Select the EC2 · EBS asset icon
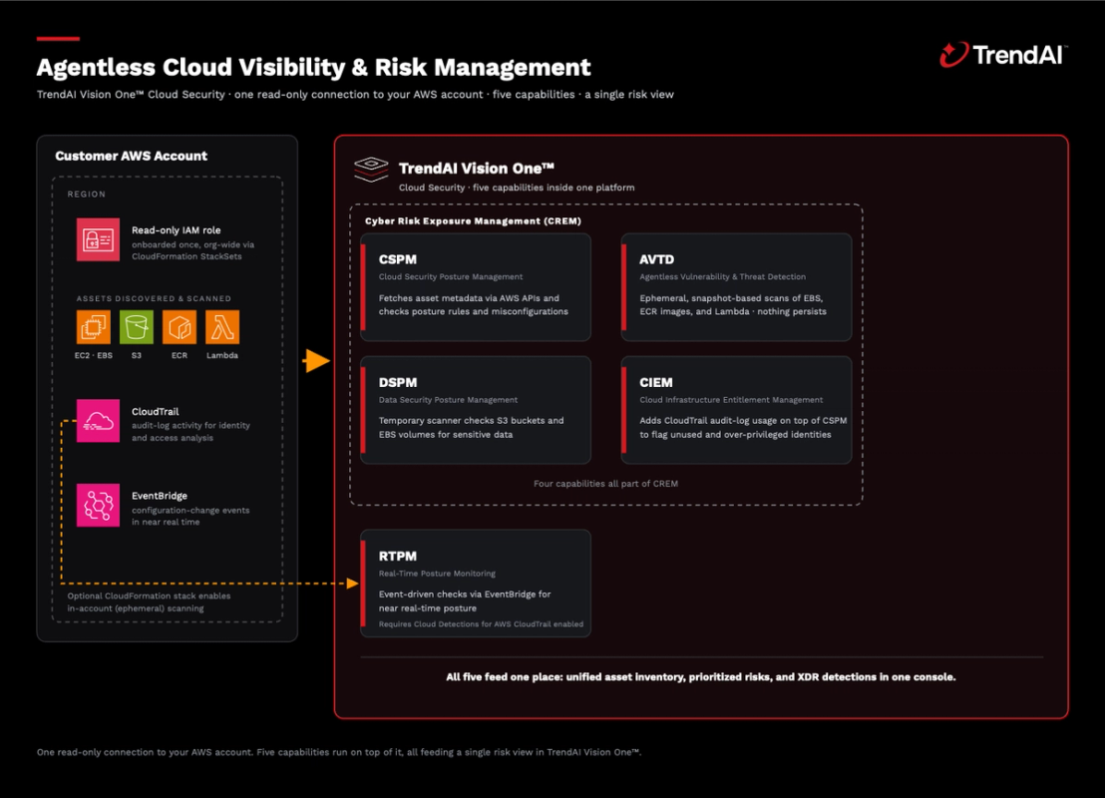1105x798 pixels. [x=94, y=327]
